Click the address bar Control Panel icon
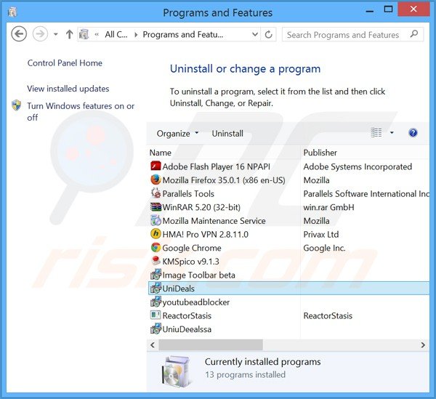 click(x=84, y=34)
